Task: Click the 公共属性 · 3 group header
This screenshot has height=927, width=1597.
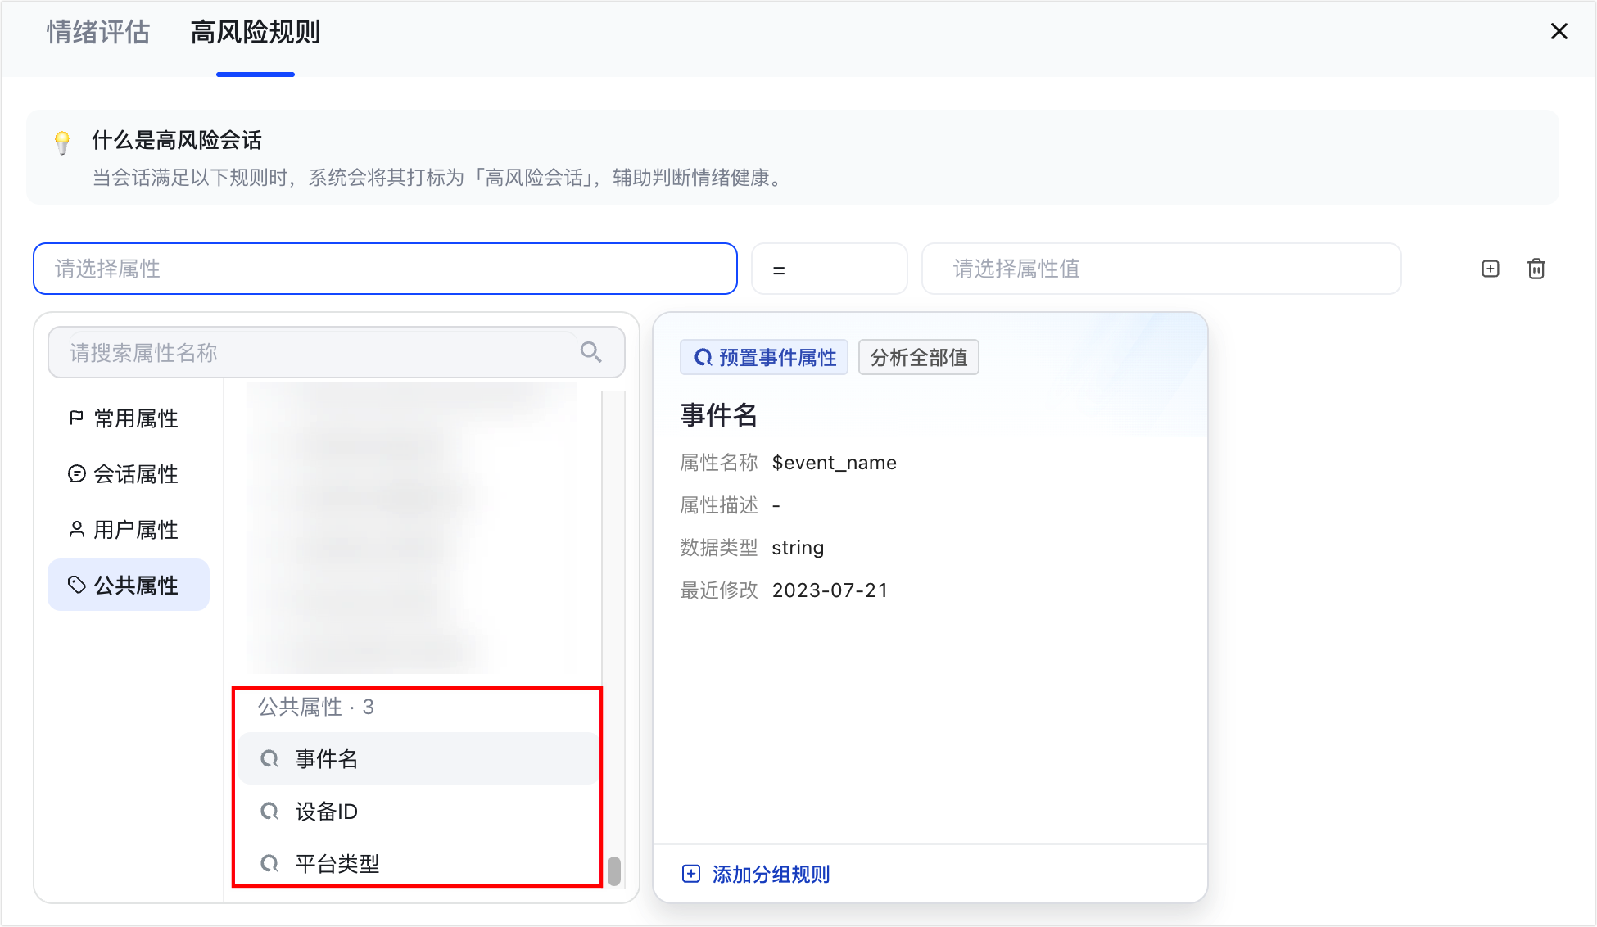Action: (316, 707)
